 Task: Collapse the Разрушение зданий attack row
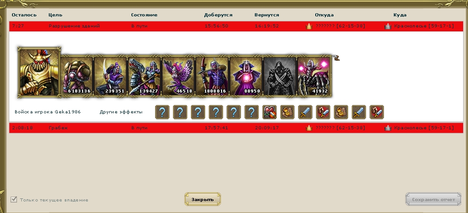(x=236, y=26)
